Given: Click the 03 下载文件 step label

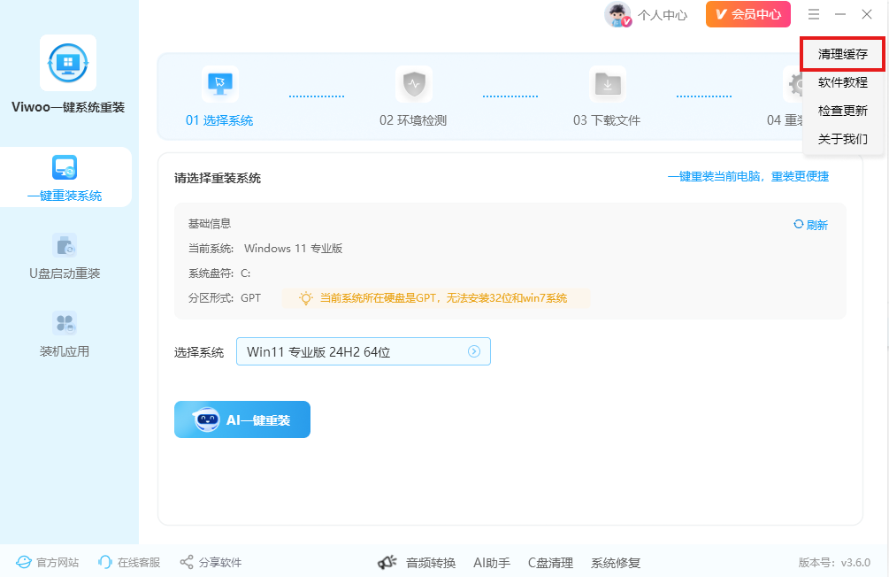Looking at the screenshot, I should (607, 120).
